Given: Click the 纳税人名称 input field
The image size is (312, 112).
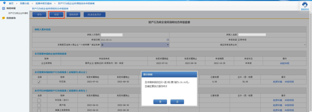Looking at the screenshot, I should tap(252, 35).
